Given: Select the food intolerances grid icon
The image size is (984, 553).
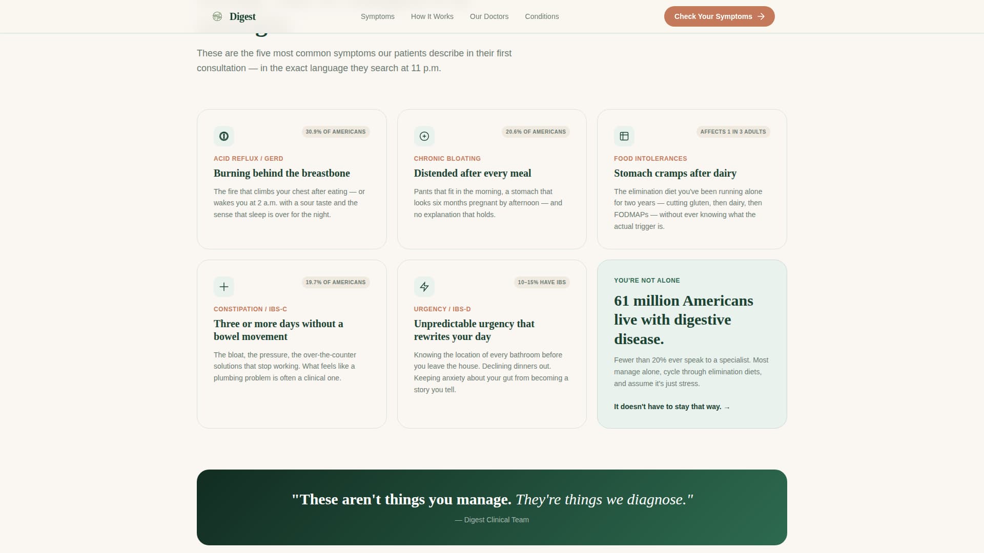Looking at the screenshot, I should (624, 136).
